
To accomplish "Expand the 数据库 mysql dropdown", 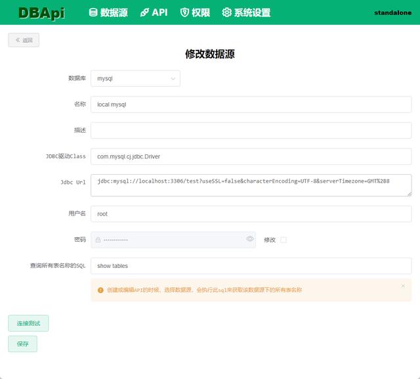I will coord(135,79).
